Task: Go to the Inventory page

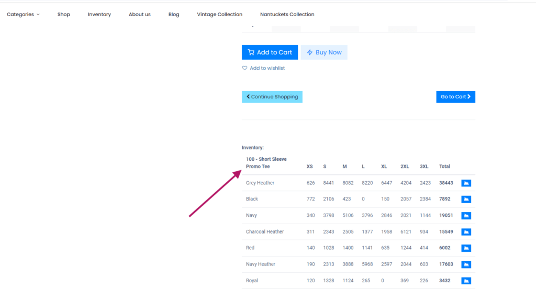Action: [99, 15]
